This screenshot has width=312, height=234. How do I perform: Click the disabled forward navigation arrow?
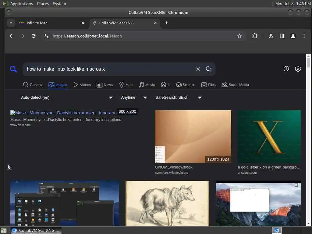(x=23, y=36)
